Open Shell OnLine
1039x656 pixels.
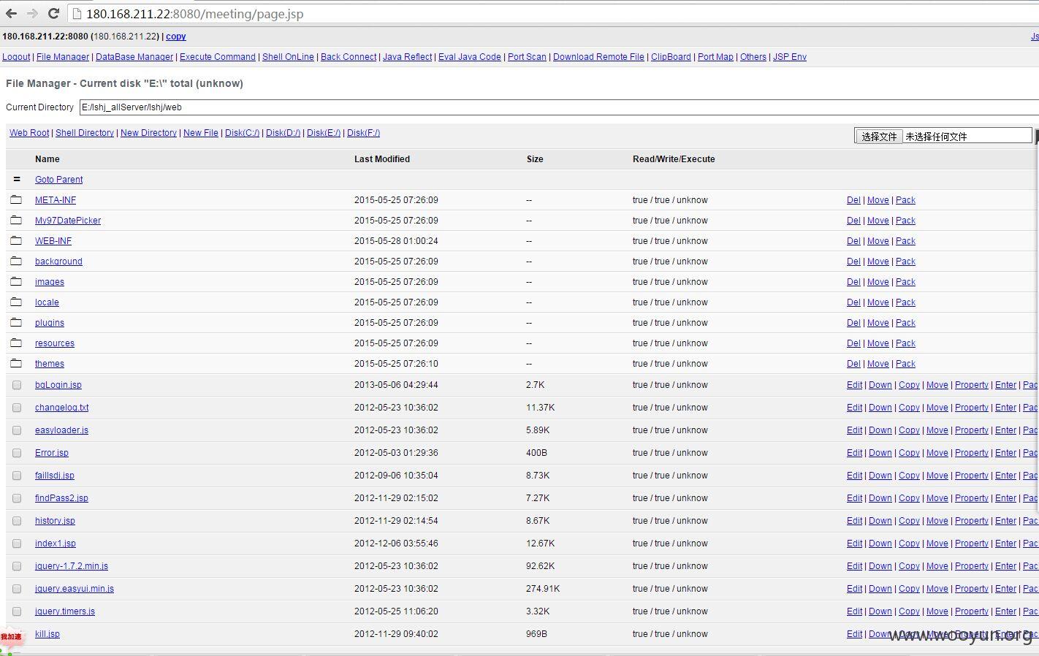[288, 57]
